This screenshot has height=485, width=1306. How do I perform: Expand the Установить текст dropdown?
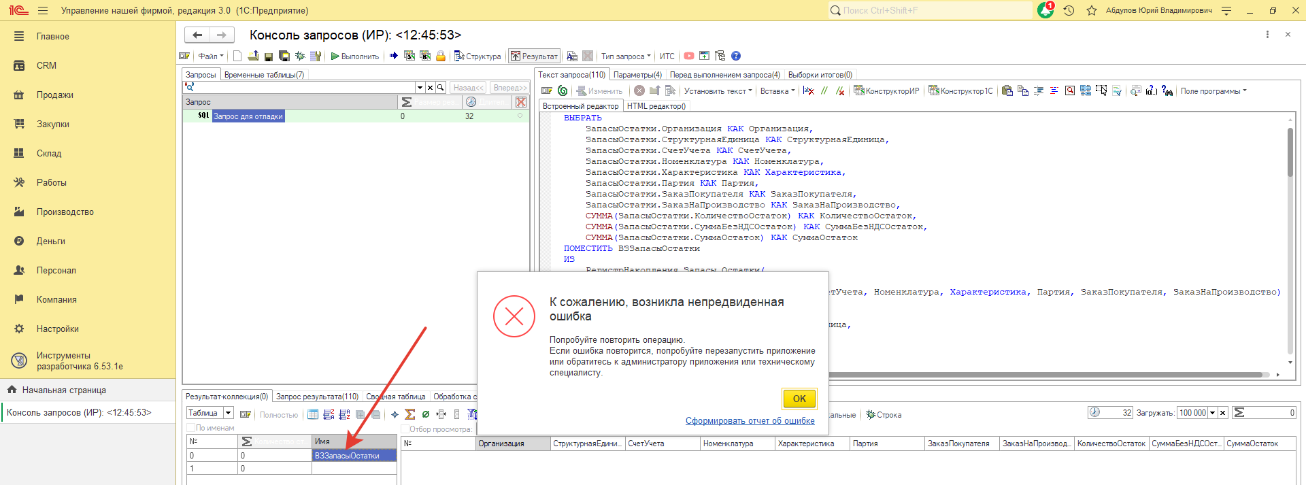718,91
